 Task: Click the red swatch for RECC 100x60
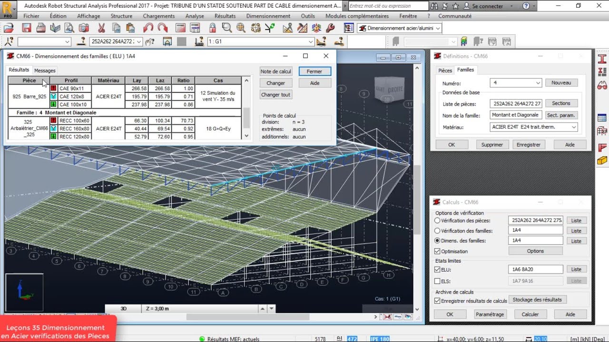pos(54,121)
